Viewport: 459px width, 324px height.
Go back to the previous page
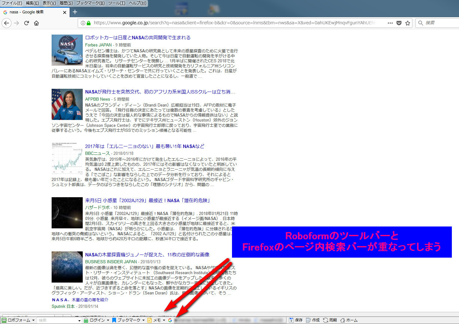(7, 23)
